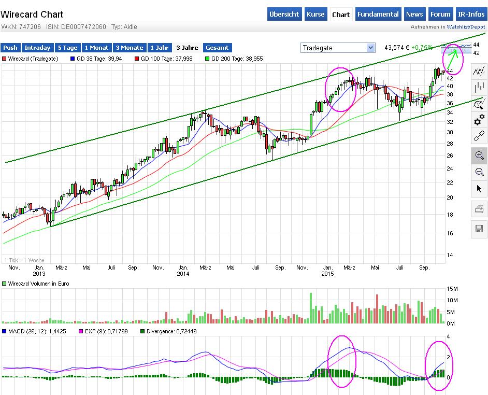This screenshot has width=488, height=395.
Task: Click the mini overview chart thumbnail
Action: 456,49
